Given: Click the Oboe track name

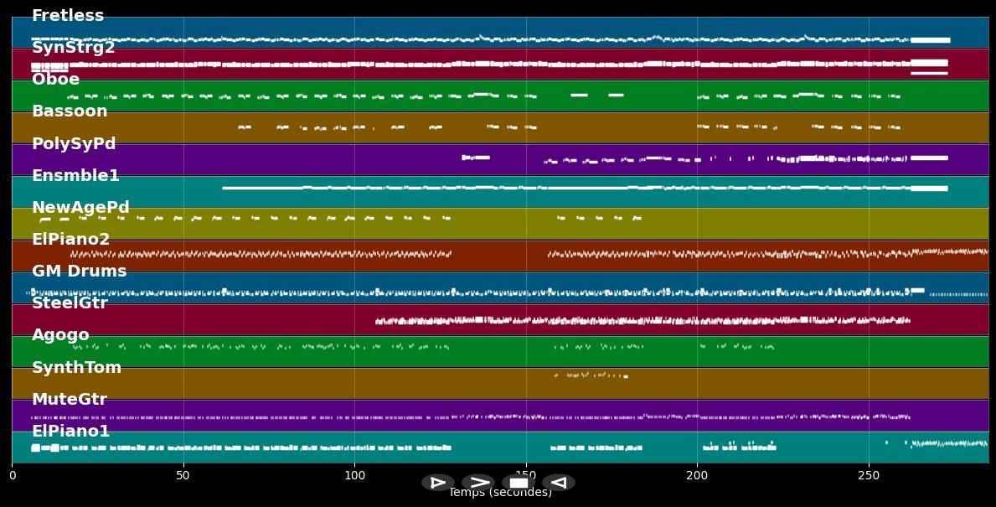Looking at the screenshot, I should (x=55, y=80).
